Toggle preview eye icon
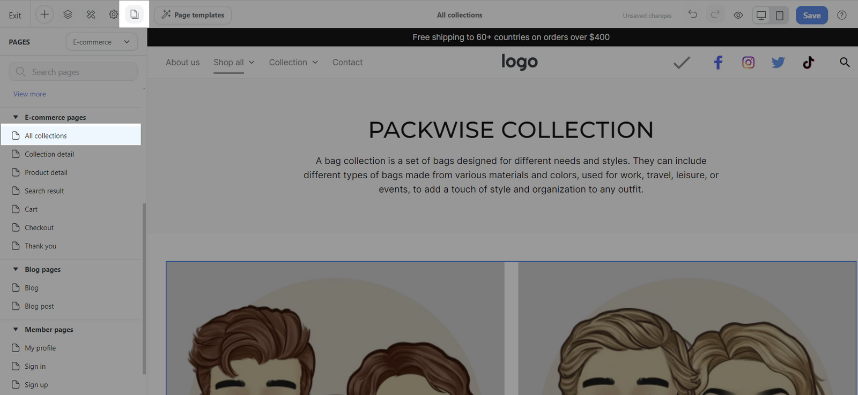This screenshot has height=395, width=858. click(x=738, y=15)
